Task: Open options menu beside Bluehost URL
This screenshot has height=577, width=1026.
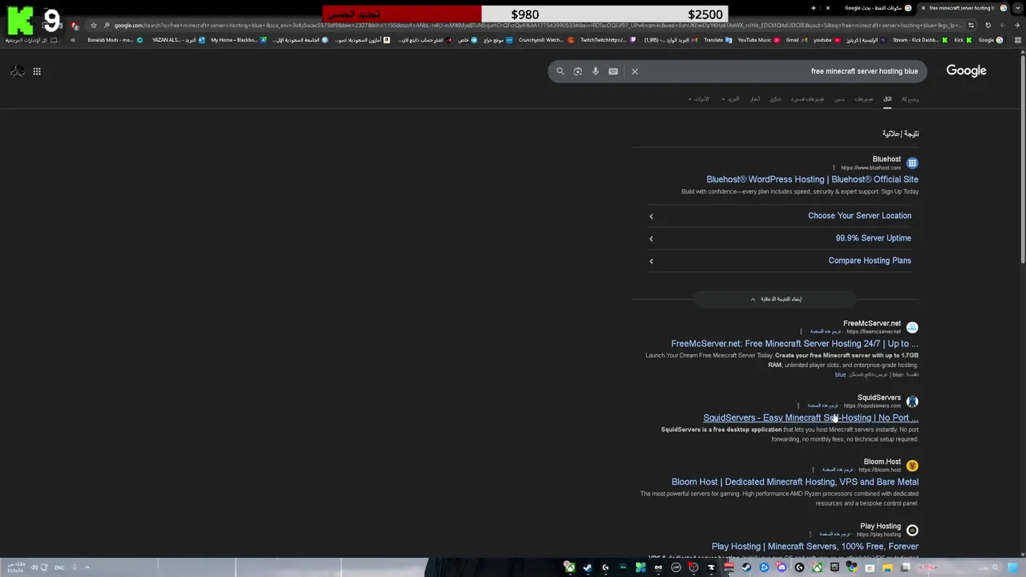Action: coord(834,167)
